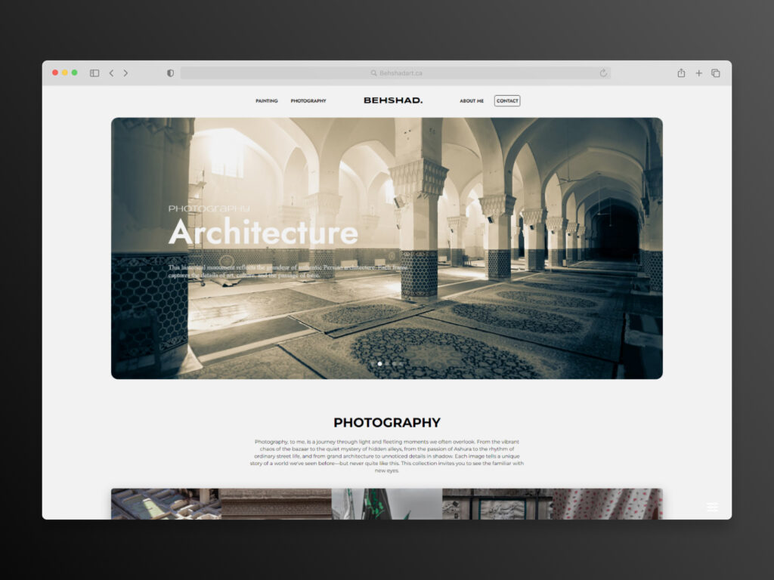The height and width of the screenshot is (580, 774).
Task: Toggle the Safari sidebar icon
Action: pos(94,73)
